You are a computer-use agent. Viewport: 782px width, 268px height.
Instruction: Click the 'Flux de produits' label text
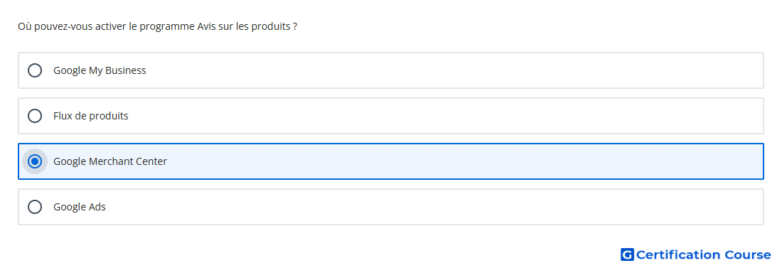tap(91, 116)
